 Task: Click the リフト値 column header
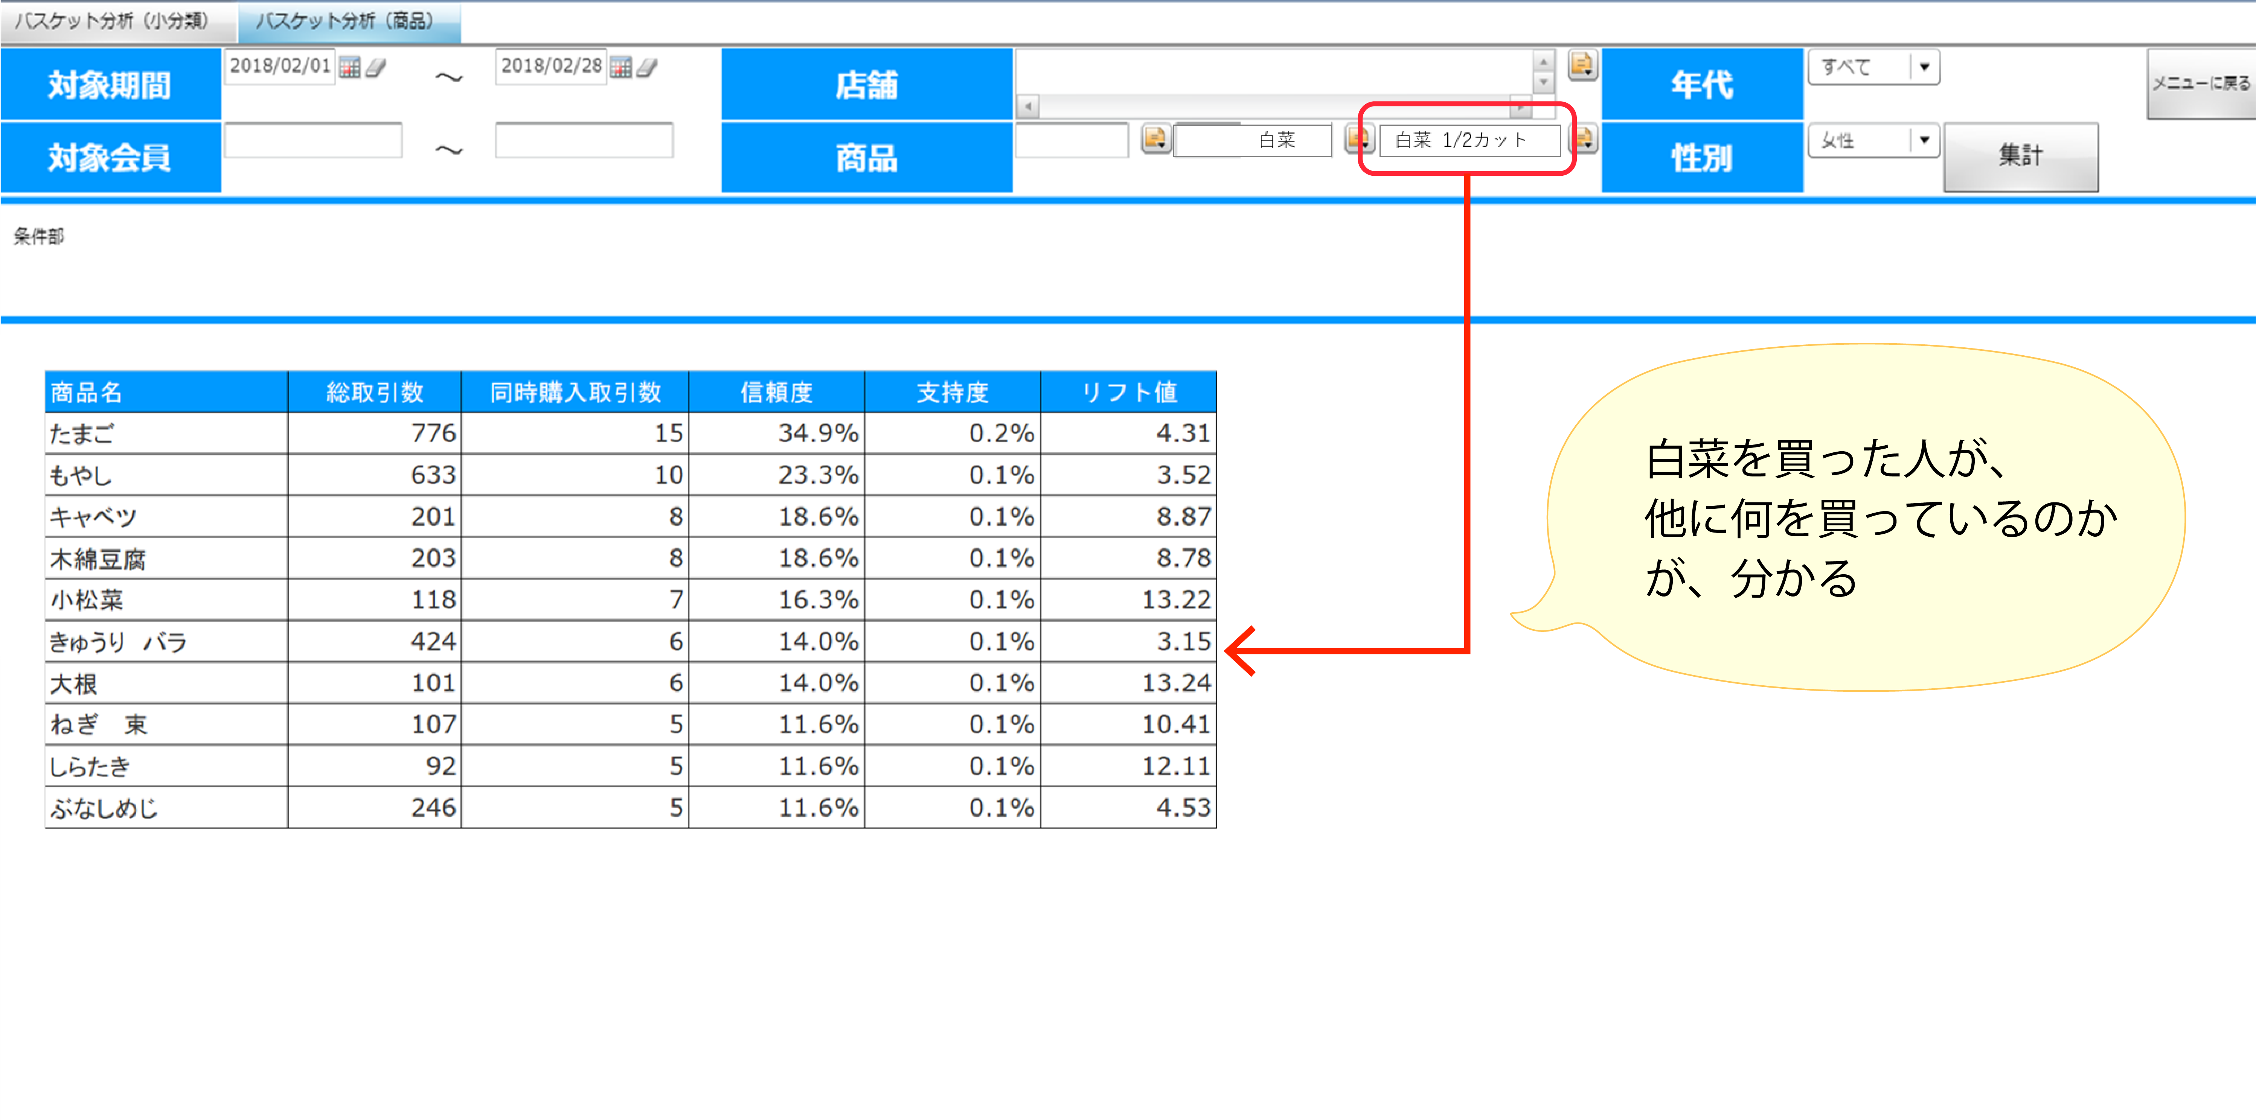pos(1129,391)
